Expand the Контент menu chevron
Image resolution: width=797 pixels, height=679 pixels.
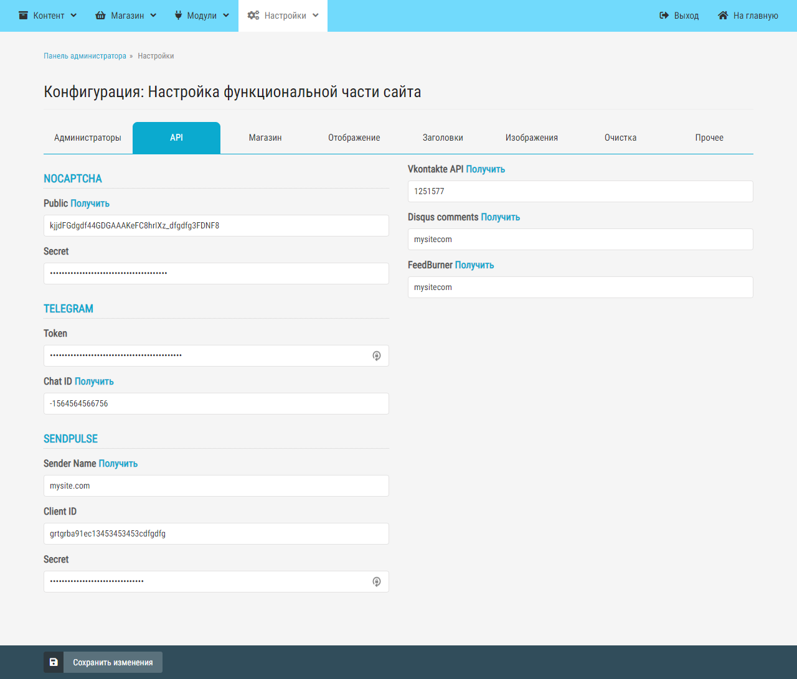pos(73,16)
